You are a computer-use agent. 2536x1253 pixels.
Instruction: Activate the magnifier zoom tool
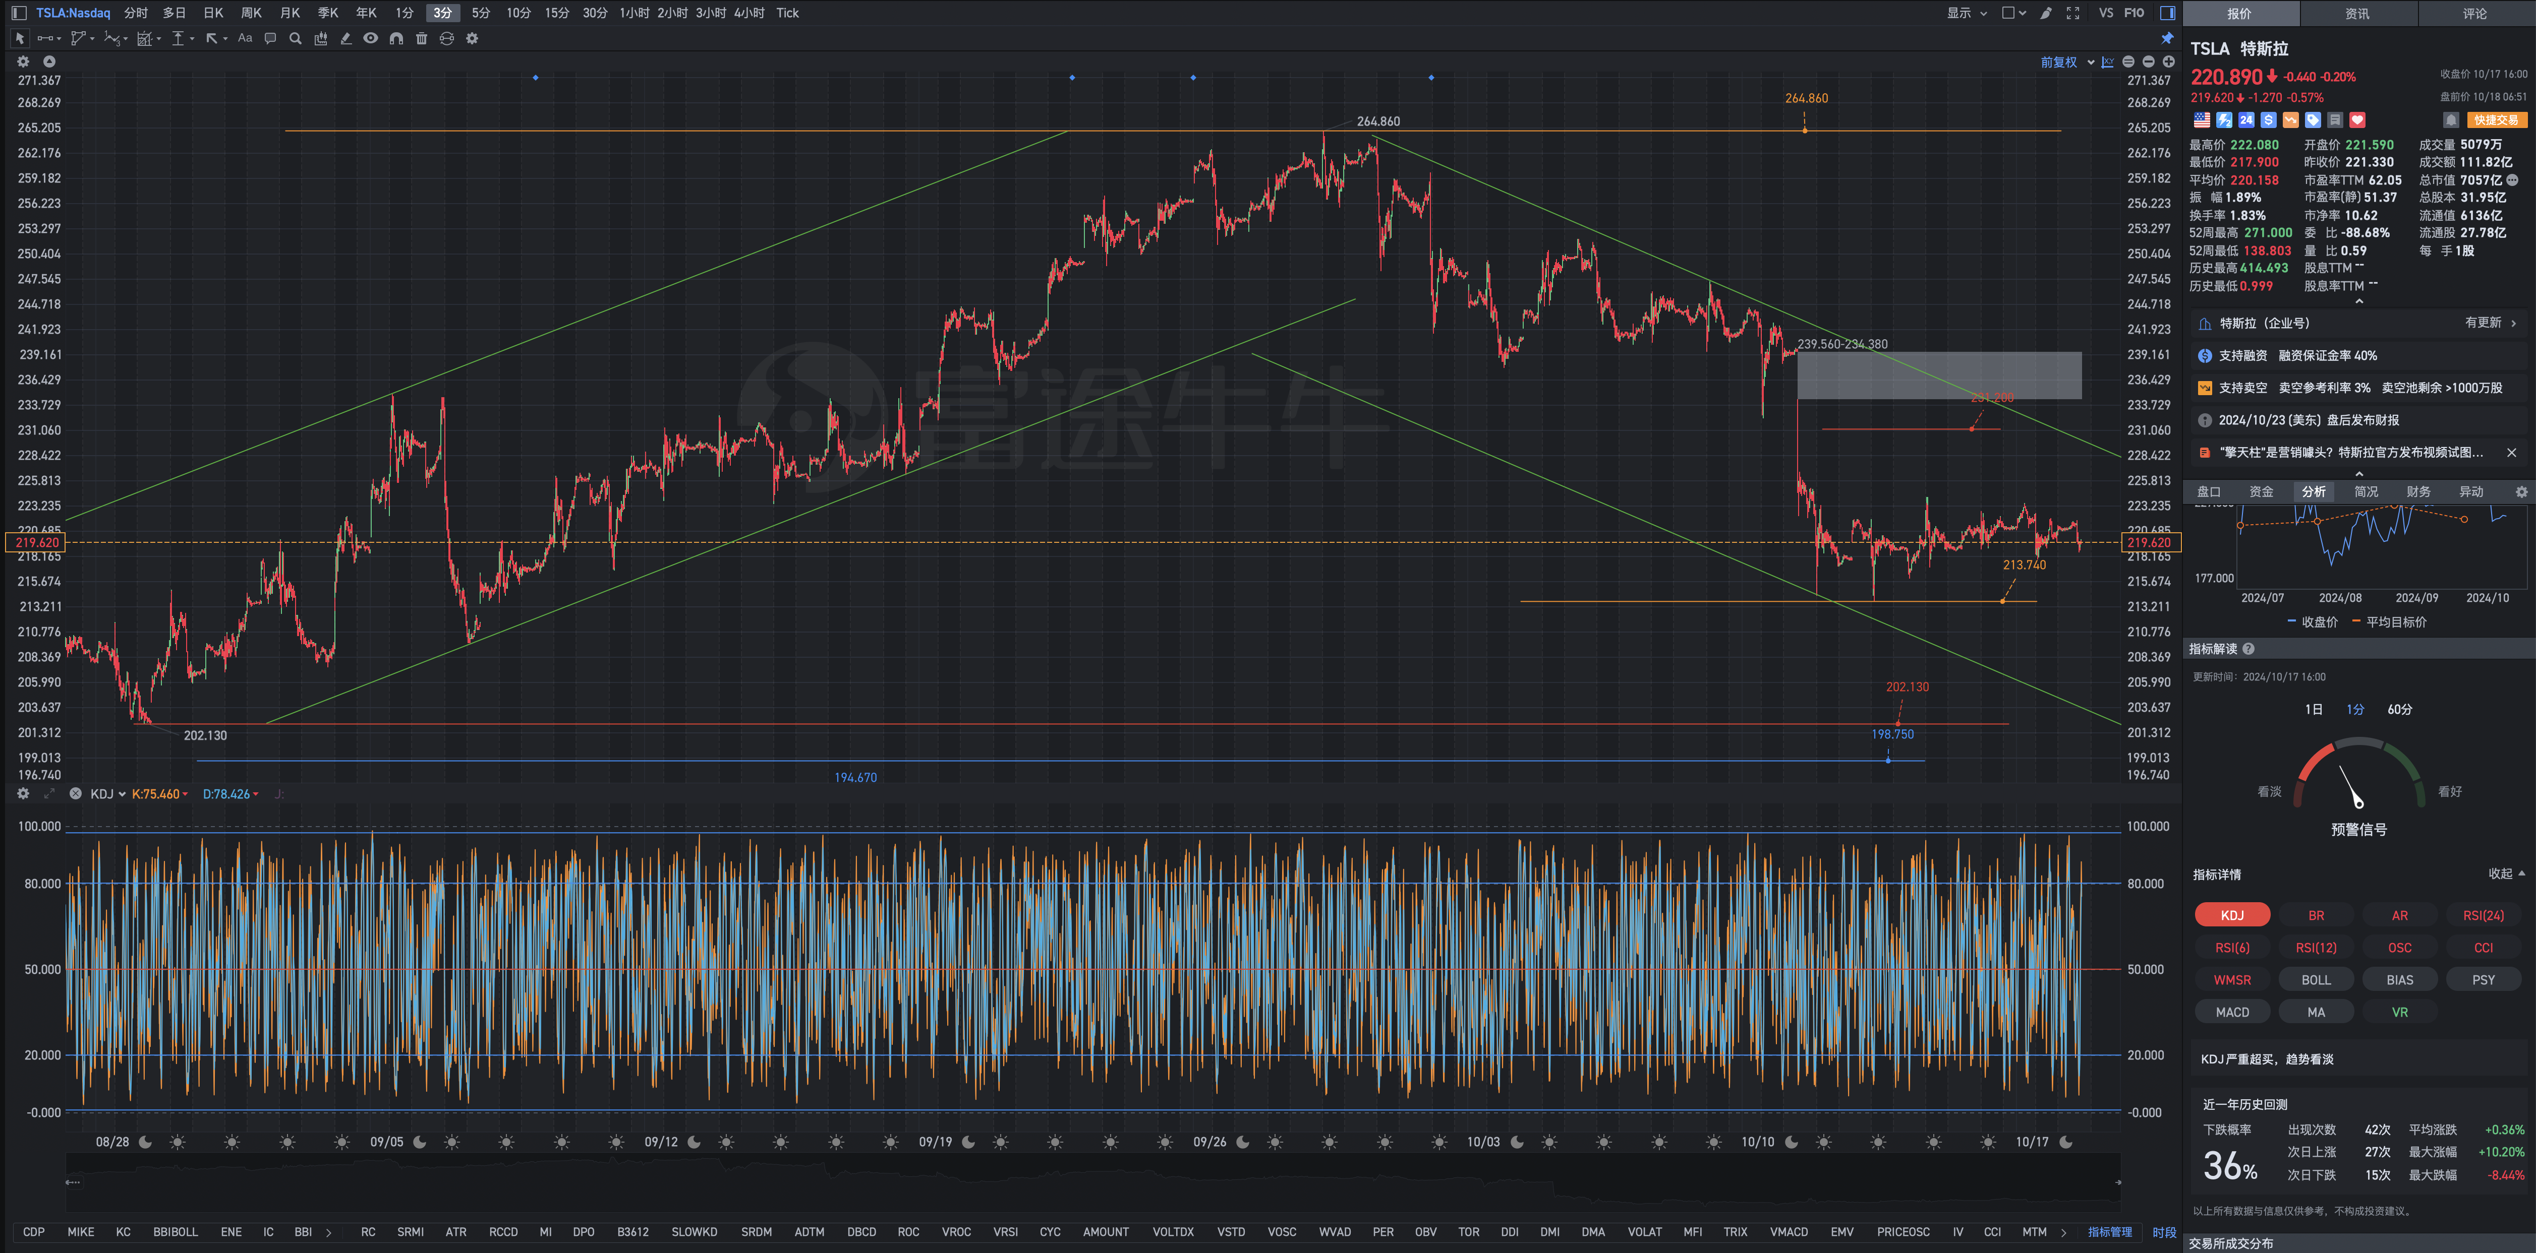296,38
